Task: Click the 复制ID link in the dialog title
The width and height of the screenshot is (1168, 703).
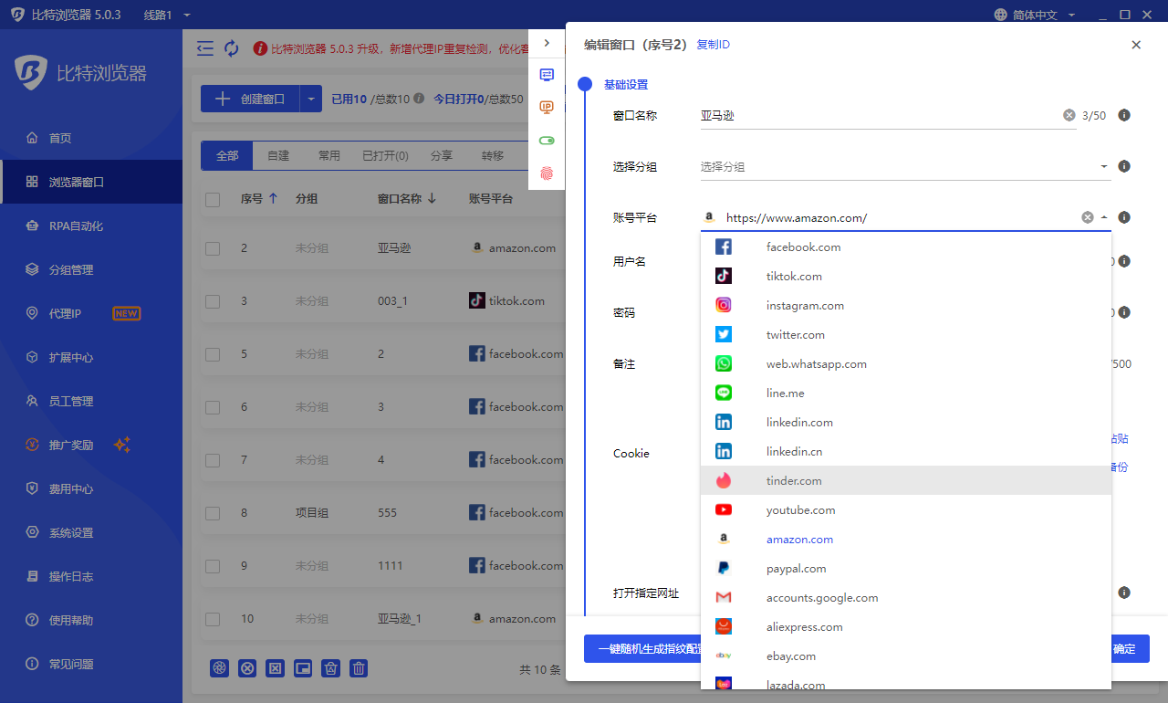Action: 713,44
